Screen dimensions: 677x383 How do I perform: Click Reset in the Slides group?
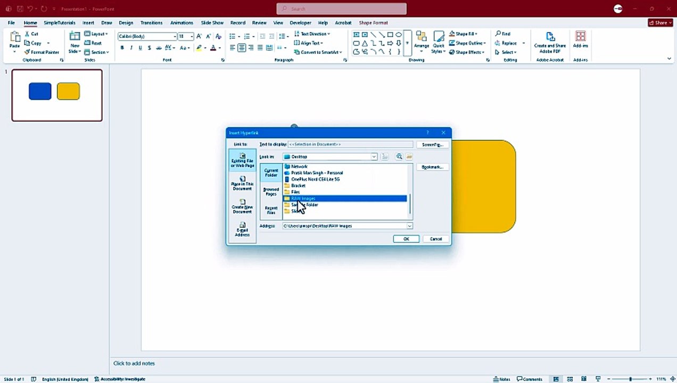pyautogui.click(x=93, y=43)
